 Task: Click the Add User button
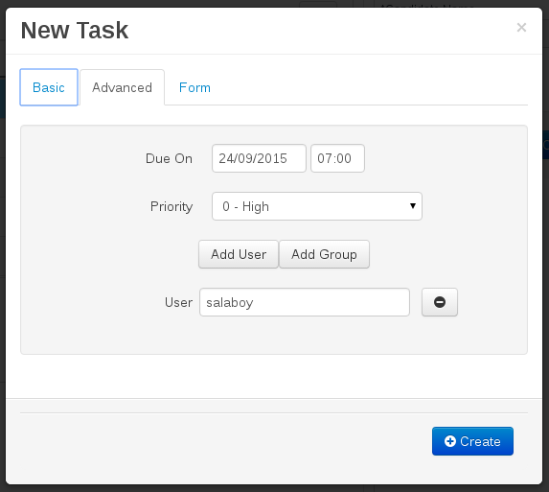tap(239, 254)
